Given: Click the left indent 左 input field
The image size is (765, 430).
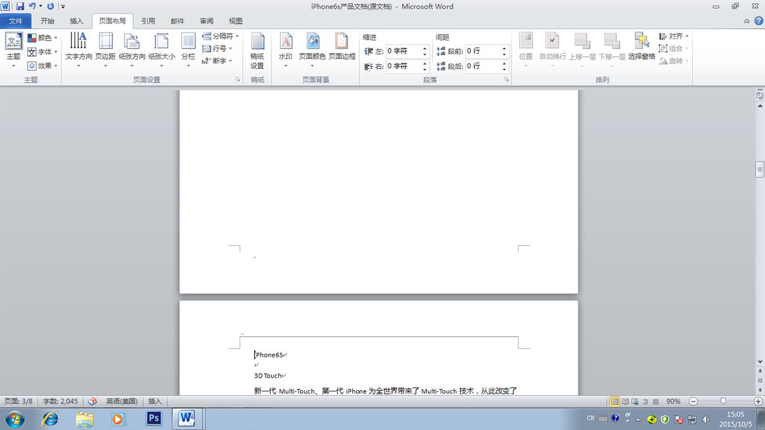Looking at the screenshot, I should 402,51.
